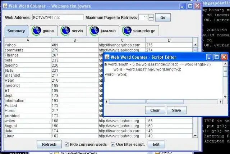Click the Java icon in Web Word Counter title bar
230x154 pixels.
pyautogui.click(x=5, y=6)
